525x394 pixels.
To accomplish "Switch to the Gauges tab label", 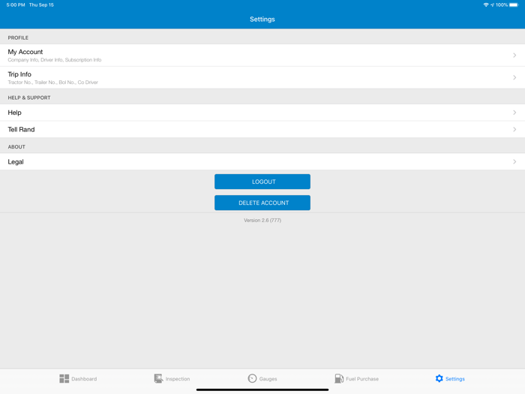I will pyautogui.click(x=268, y=379).
